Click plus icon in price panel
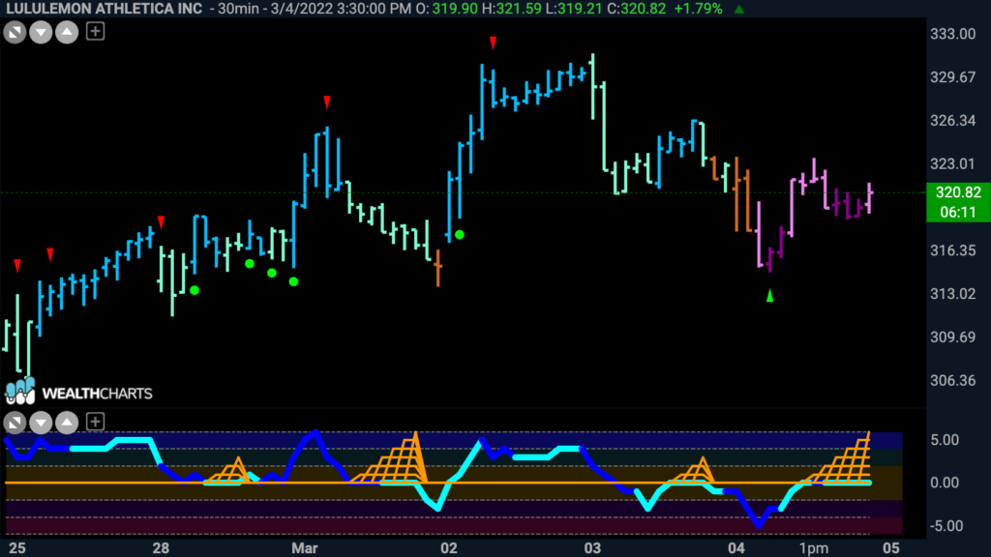The height and width of the screenshot is (557, 991). pyautogui.click(x=95, y=31)
